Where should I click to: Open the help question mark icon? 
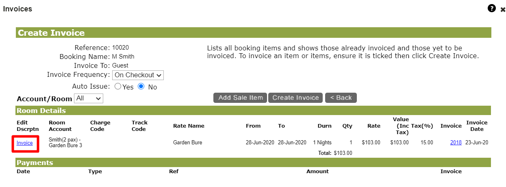coord(491,8)
